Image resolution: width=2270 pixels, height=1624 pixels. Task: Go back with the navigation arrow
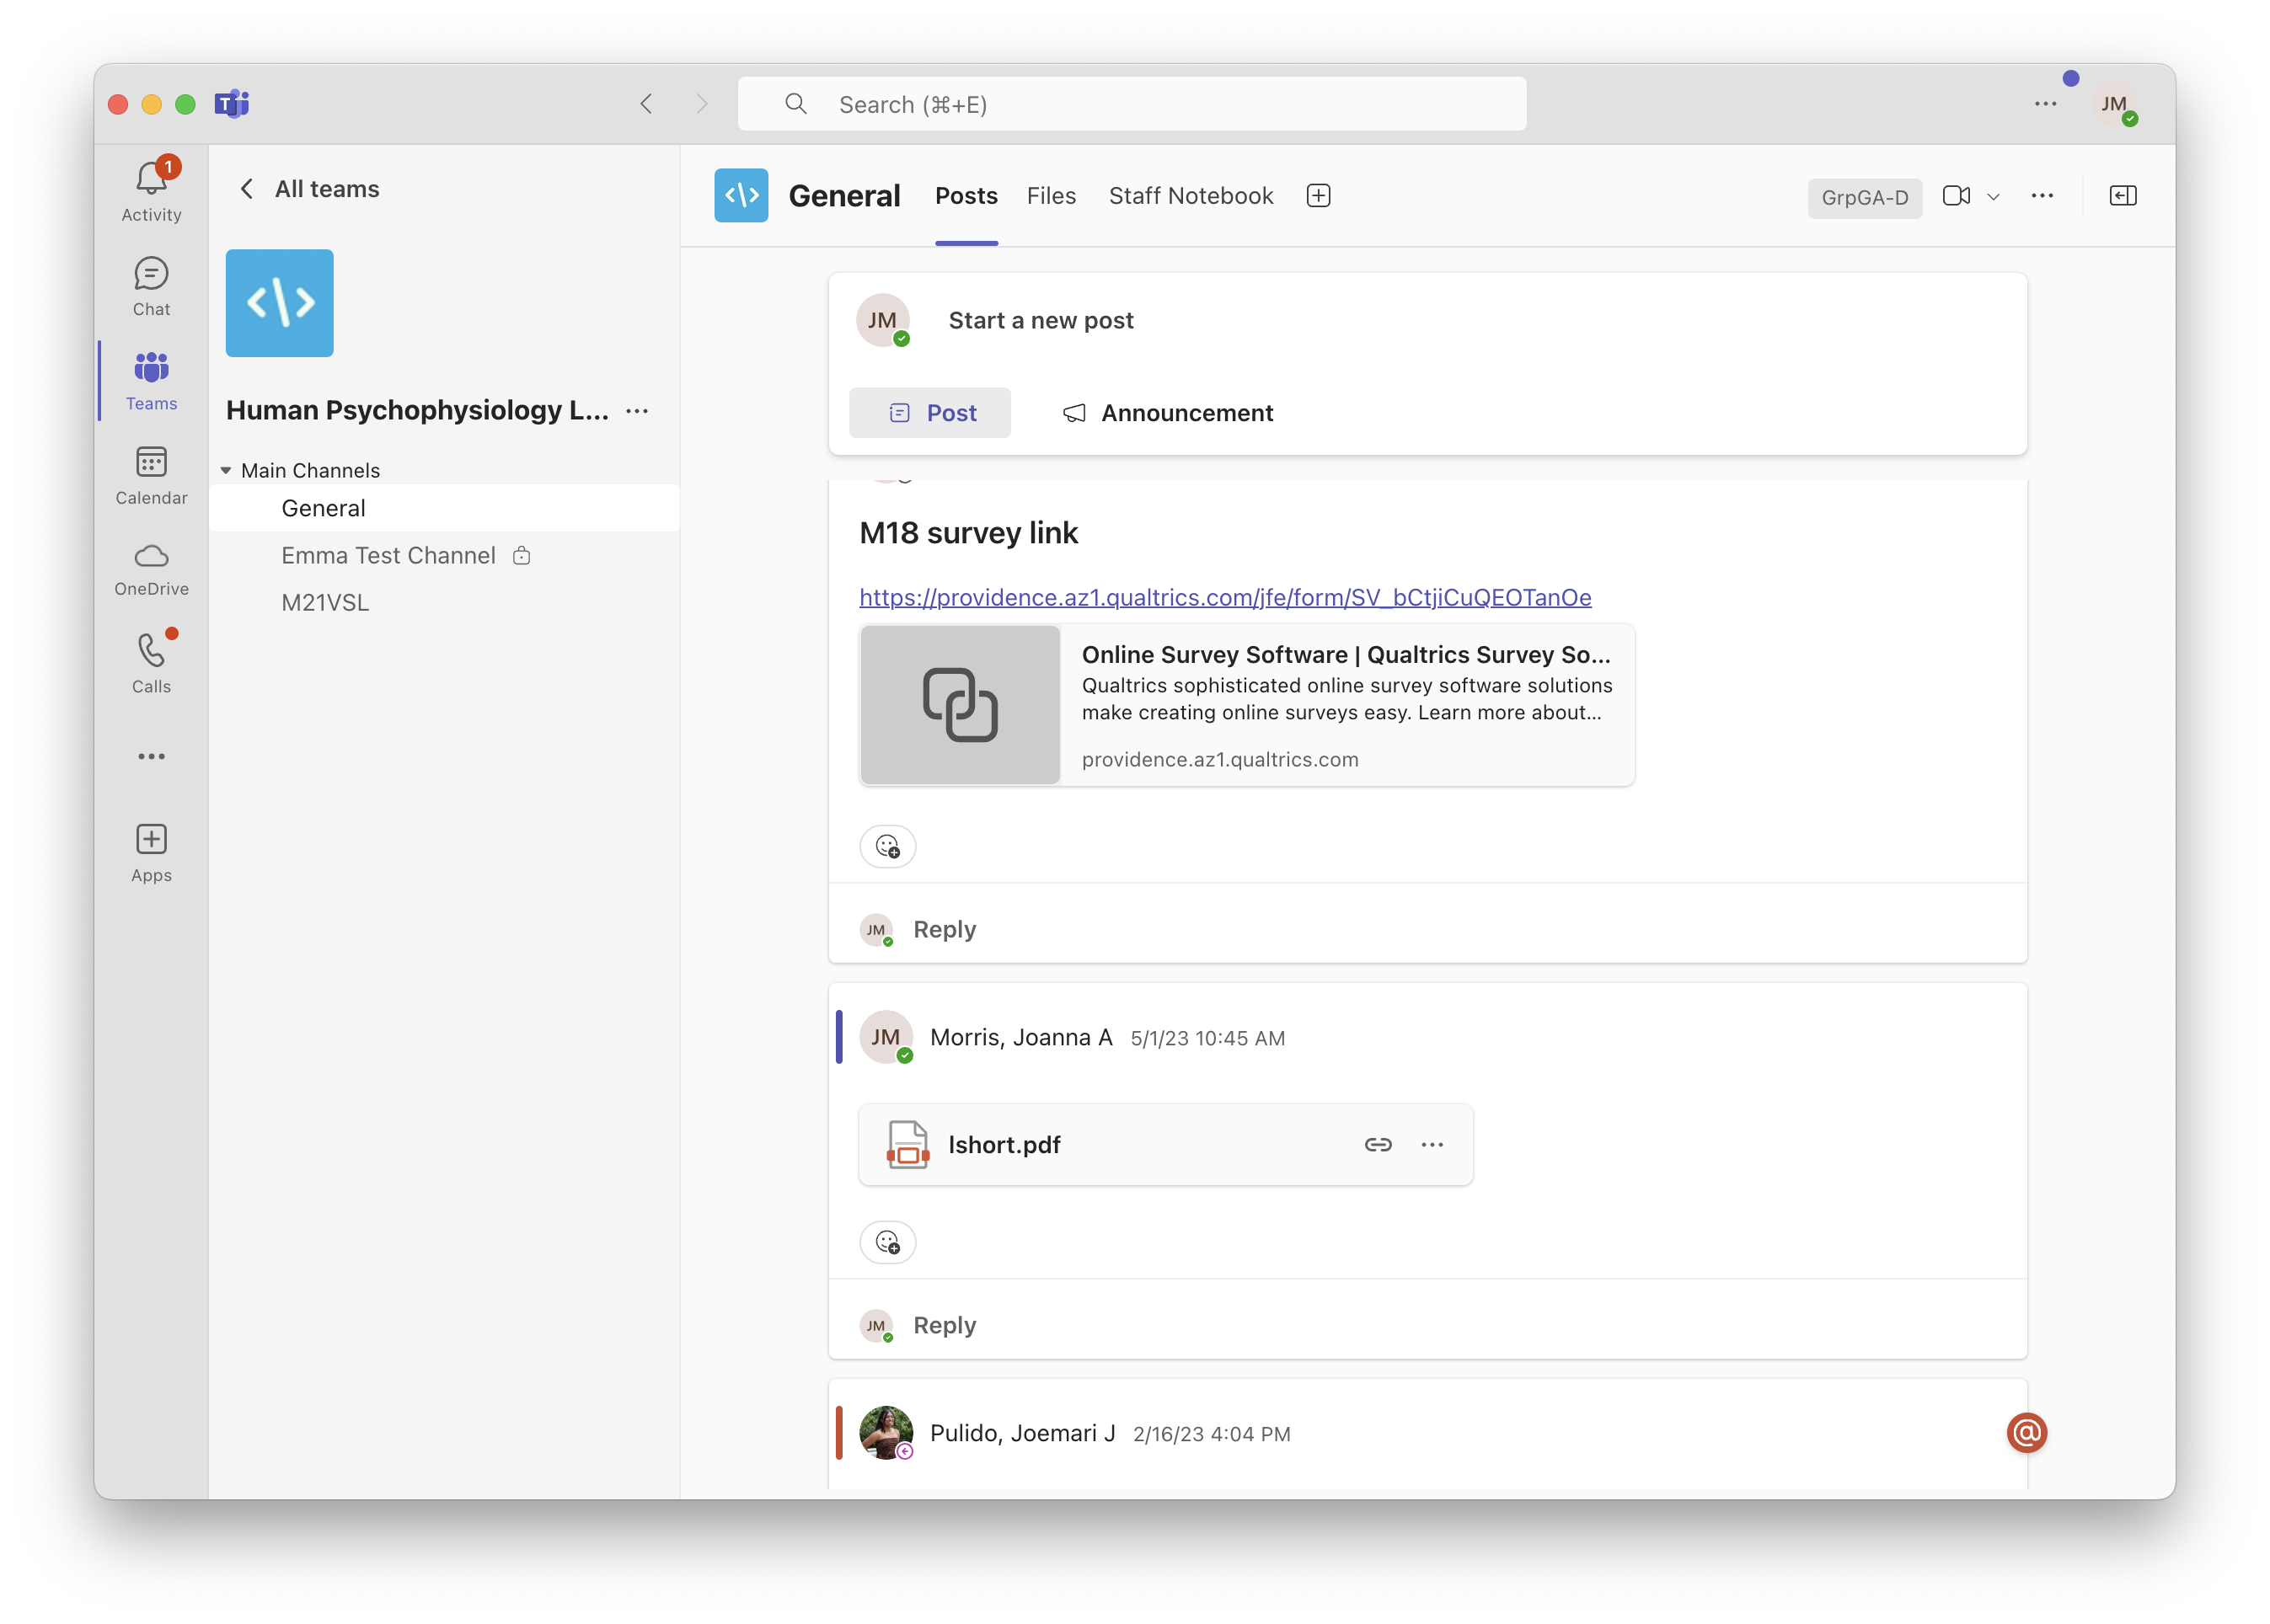click(x=646, y=104)
